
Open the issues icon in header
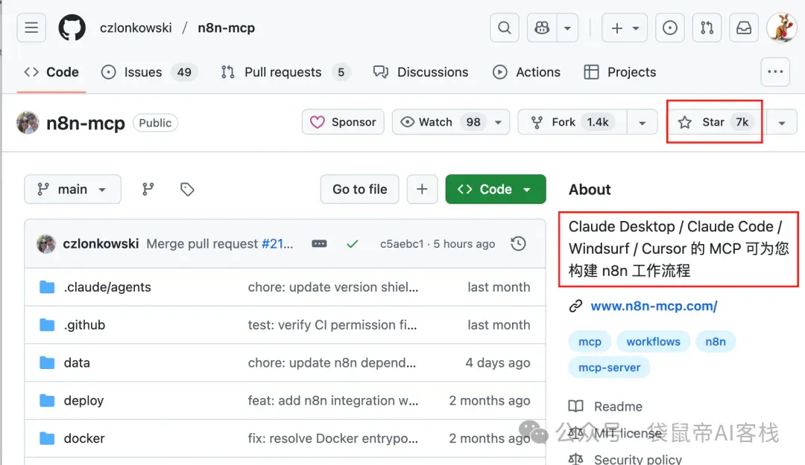[x=670, y=28]
